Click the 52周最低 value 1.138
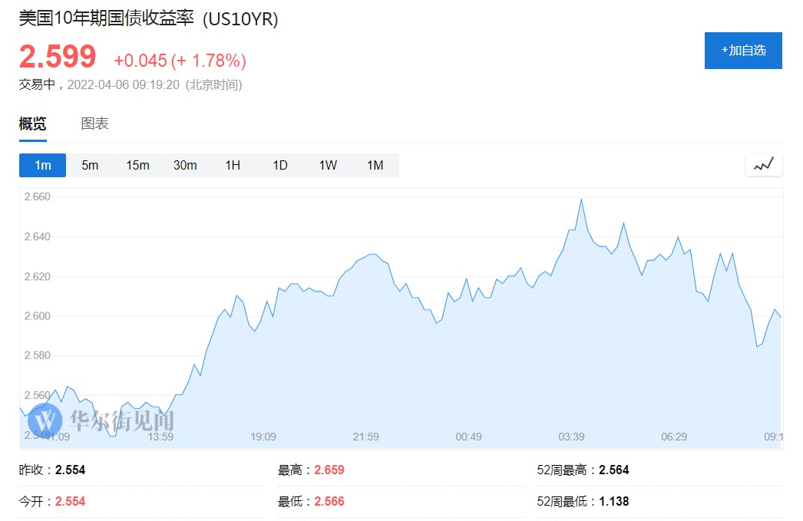Image resolution: width=803 pixels, height=521 pixels. pyautogui.click(x=613, y=501)
